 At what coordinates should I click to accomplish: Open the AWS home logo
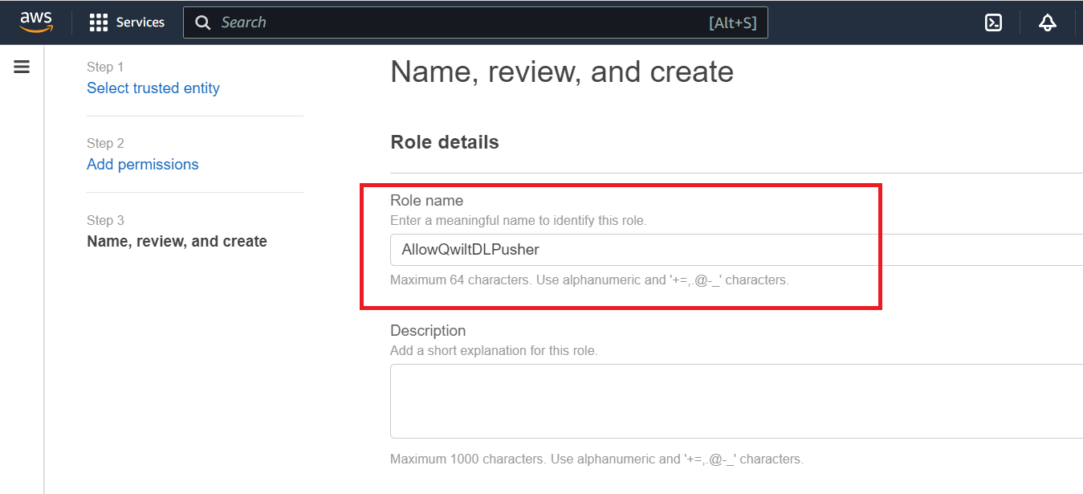pos(36,22)
